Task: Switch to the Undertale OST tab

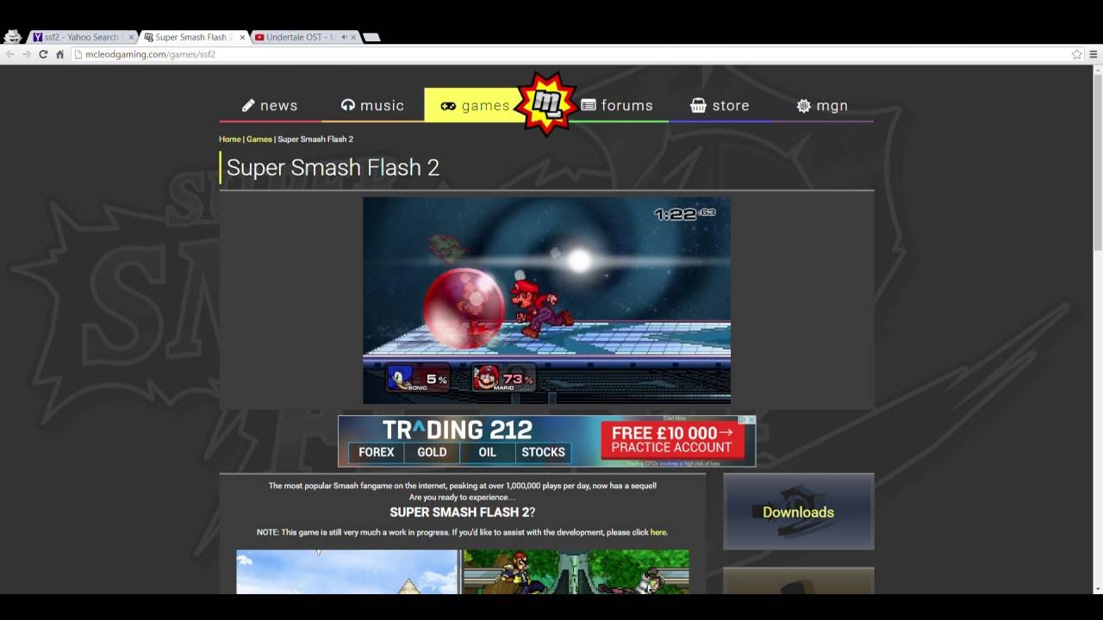Action: pyautogui.click(x=306, y=37)
